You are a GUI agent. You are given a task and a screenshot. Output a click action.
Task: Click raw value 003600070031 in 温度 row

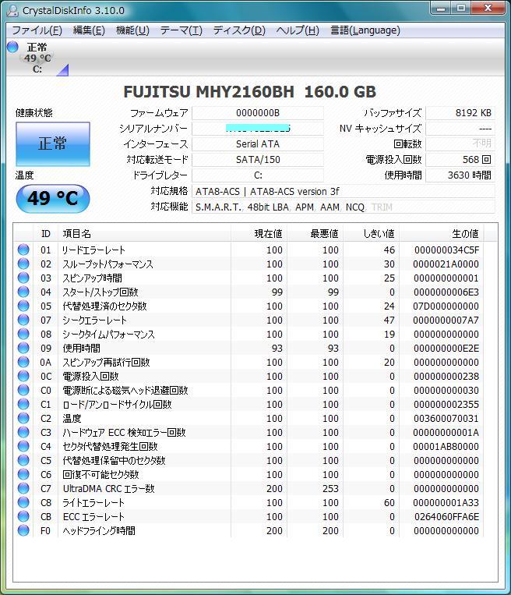(x=446, y=419)
